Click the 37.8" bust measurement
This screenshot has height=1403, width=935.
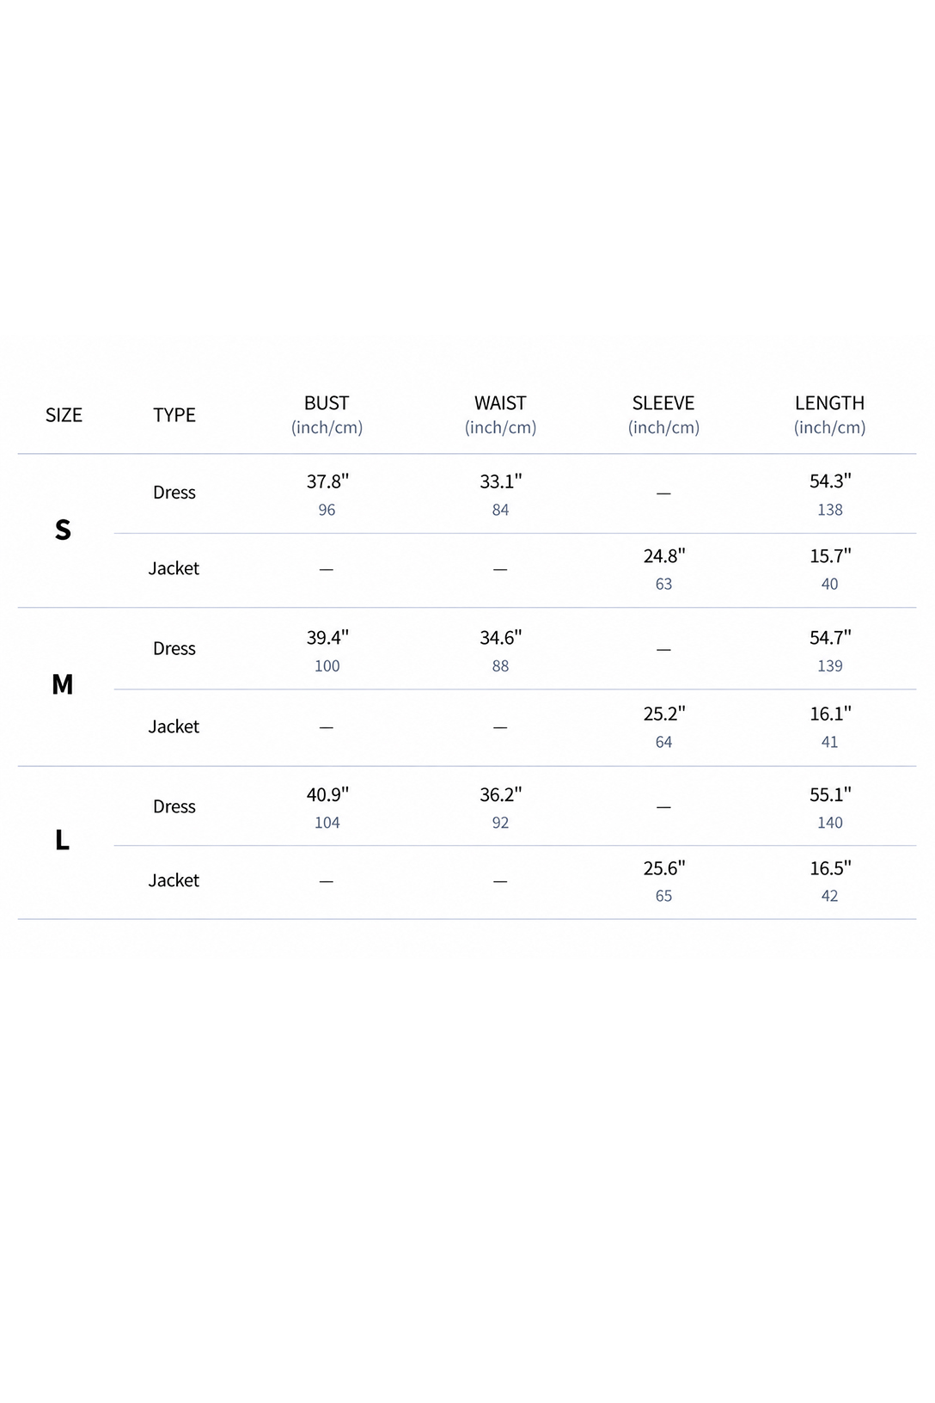(327, 481)
